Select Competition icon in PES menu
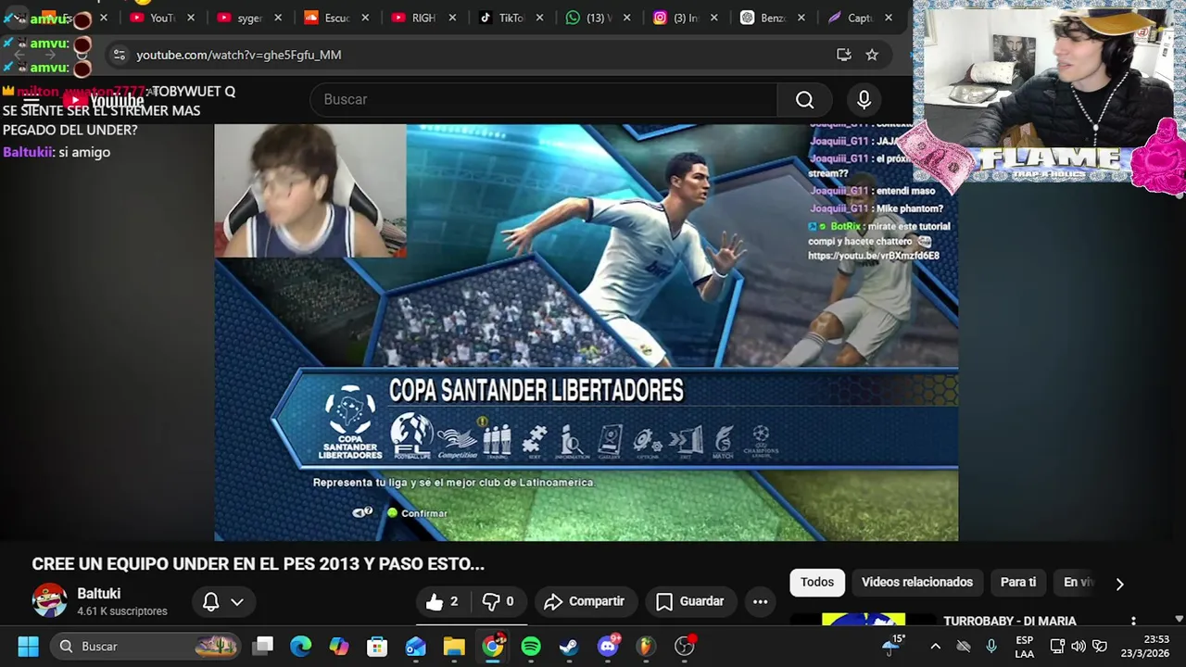Viewport: 1186px width, 667px height. (x=458, y=440)
